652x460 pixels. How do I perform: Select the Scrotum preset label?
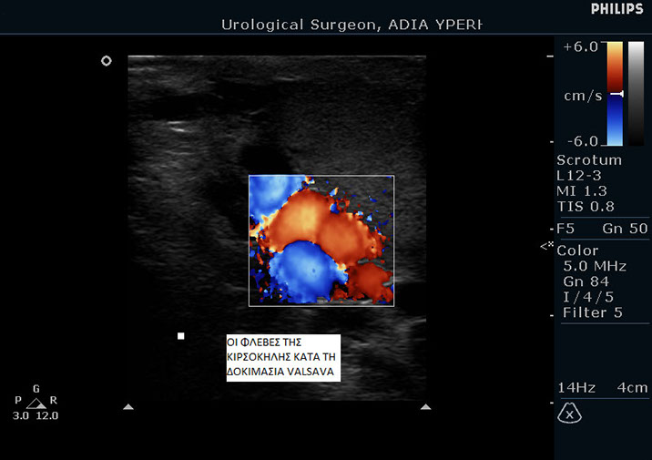click(x=588, y=160)
